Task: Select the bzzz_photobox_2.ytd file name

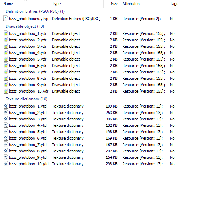Action: pos(28,113)
